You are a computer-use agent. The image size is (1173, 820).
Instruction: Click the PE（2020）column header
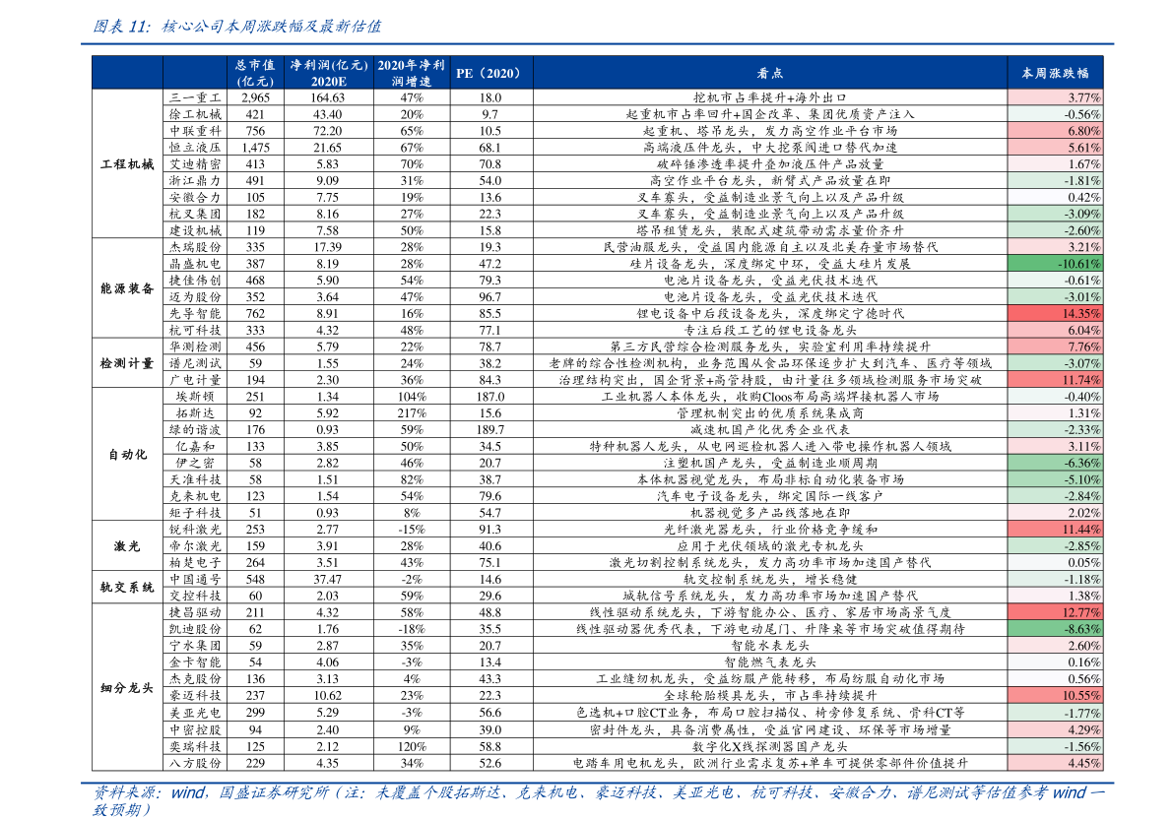tap(490, 73)
